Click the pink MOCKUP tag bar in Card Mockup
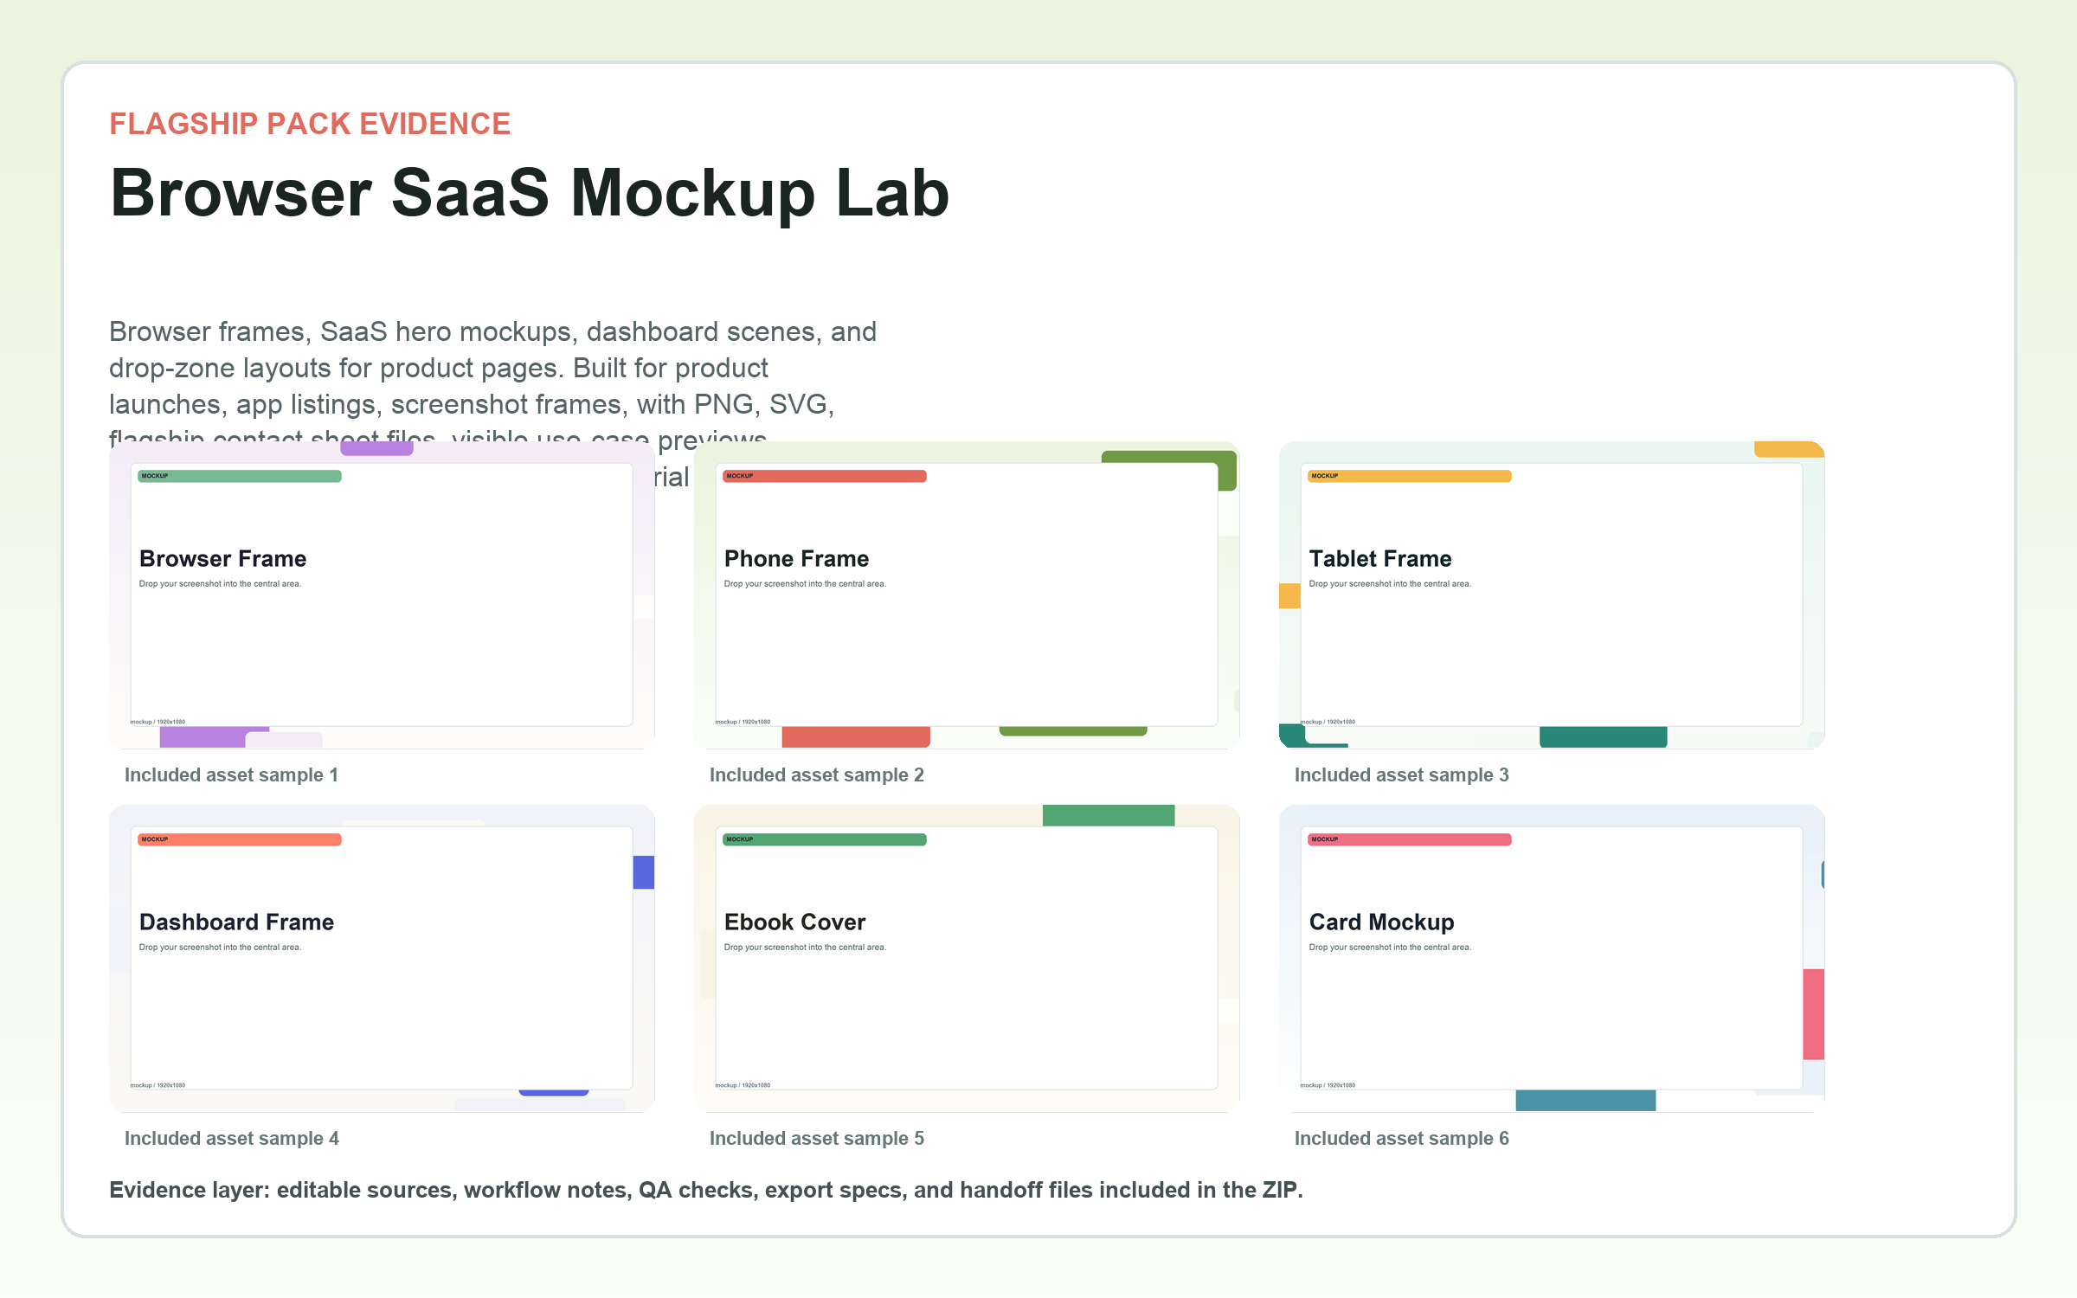 coord(1410,839)
